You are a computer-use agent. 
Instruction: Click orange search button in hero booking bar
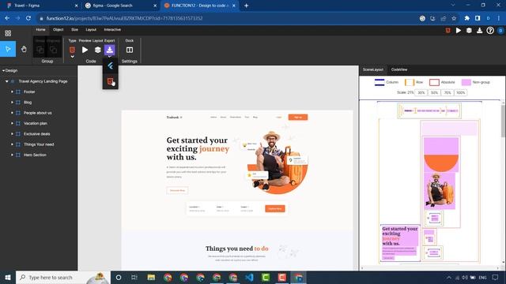pos(275,208)
